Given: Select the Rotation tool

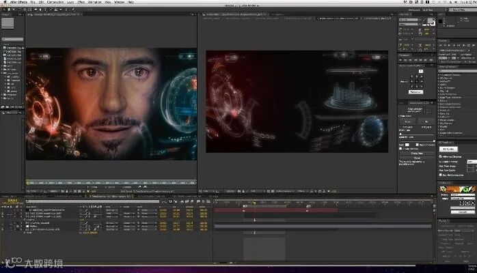Looking at the screenshot, I should (x=20, y=10).
